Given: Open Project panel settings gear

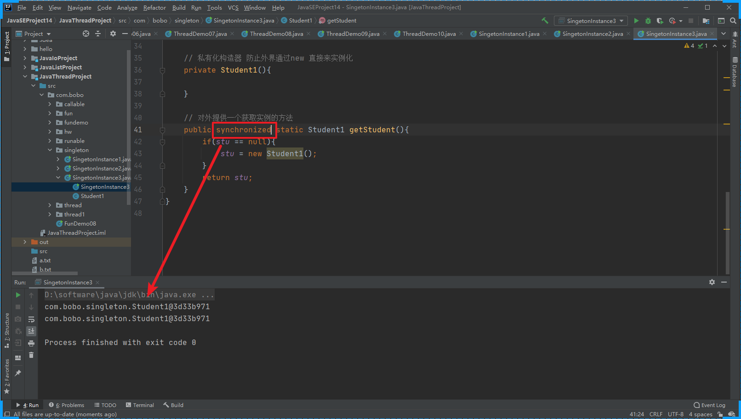Looking at the screenshot, I should coord(113,34).
